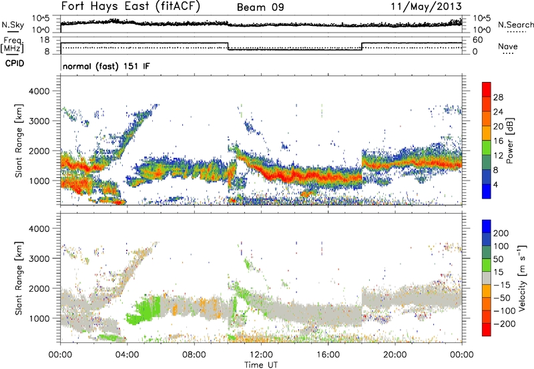Pick the red top segment of the Power colorbar
The height and width of the screenshot is (369, 534).
pyautogui.click(x=487, y=89)
